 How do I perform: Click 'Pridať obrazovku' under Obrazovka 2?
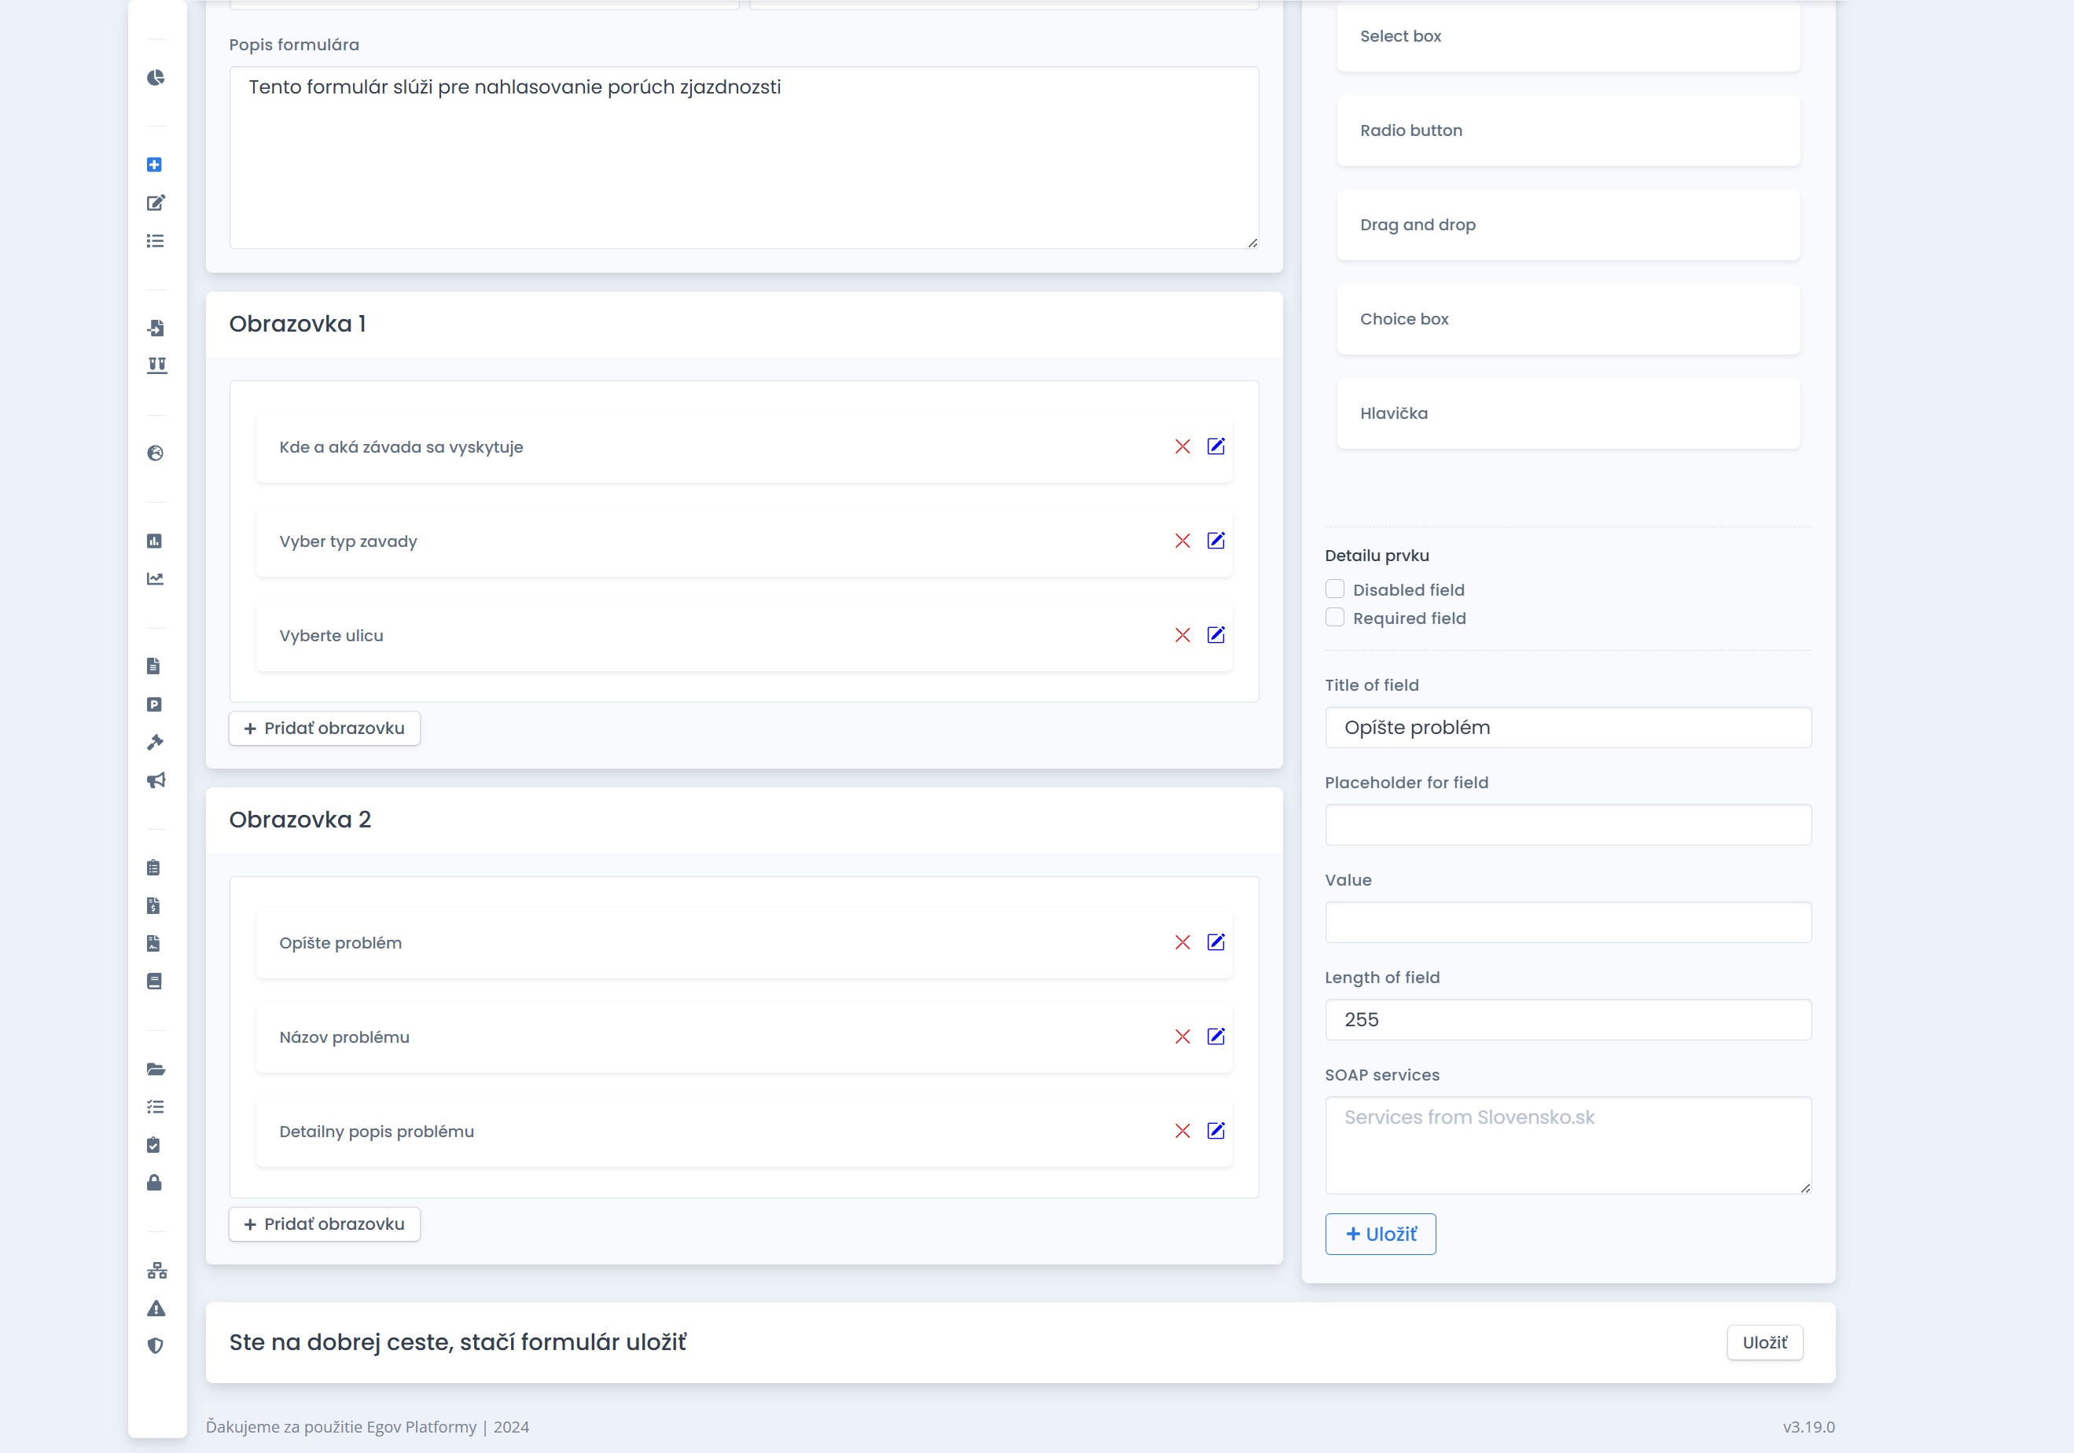point(324,1224)
